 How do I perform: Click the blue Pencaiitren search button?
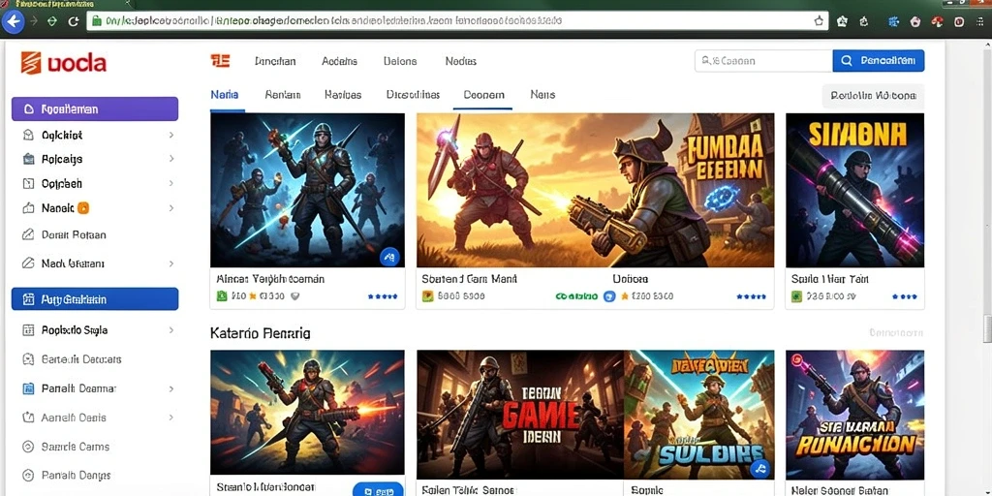[878, 61]
